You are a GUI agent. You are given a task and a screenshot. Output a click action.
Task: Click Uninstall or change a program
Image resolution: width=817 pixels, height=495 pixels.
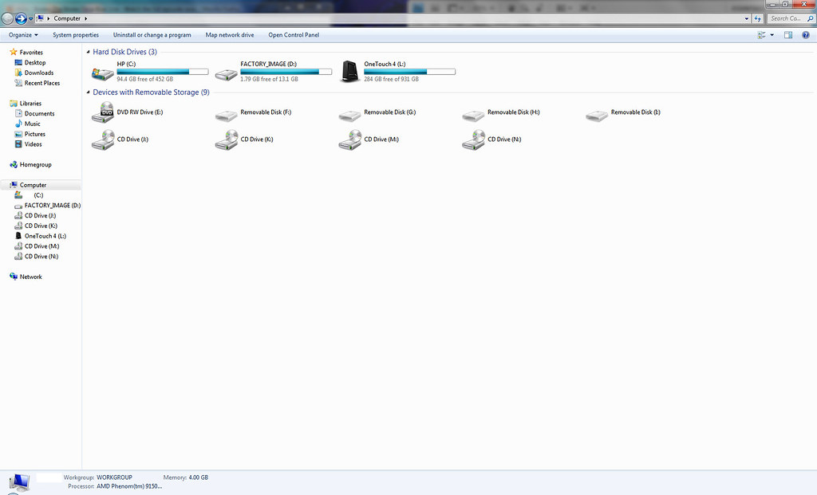[x=152, y=35]
